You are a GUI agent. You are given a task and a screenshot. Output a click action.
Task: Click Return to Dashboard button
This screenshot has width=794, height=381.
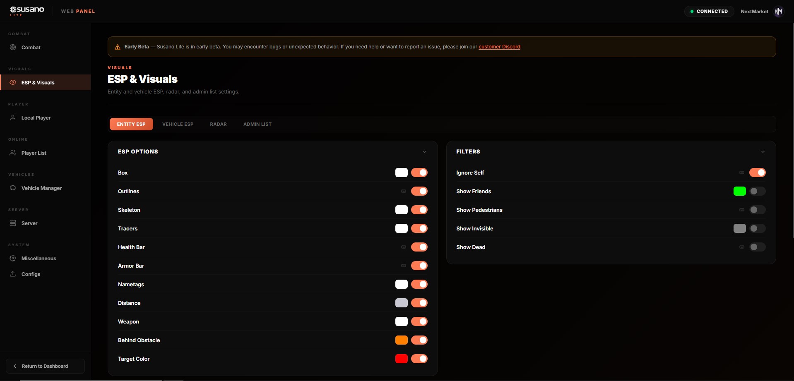tap(45, 366)
